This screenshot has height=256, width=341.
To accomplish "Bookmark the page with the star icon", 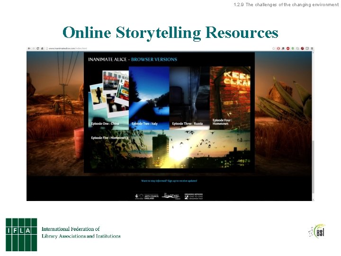I will click(274, 48).
